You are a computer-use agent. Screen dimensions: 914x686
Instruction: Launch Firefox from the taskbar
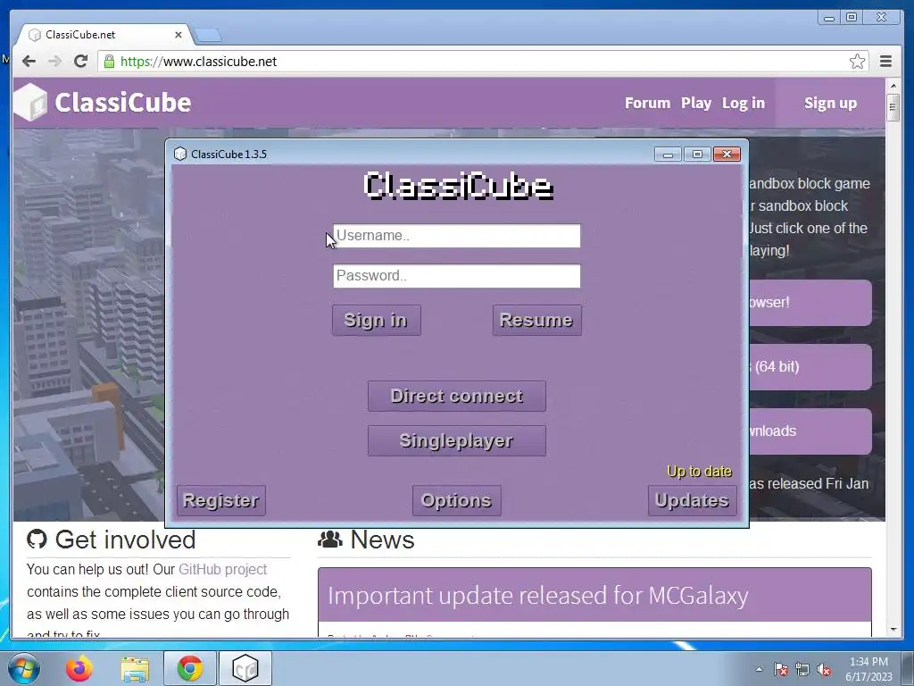click(x=79, y=668)
